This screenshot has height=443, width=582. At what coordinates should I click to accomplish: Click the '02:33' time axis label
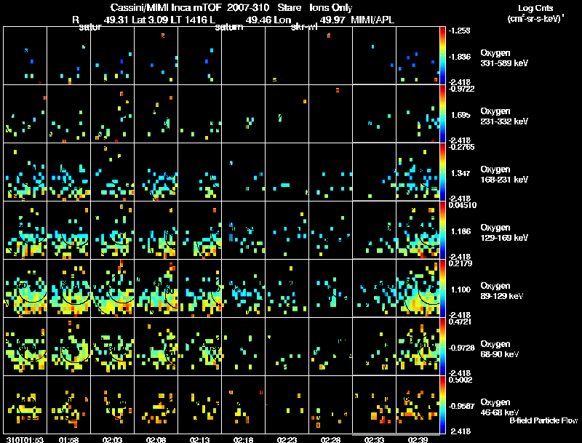(374, 440)
